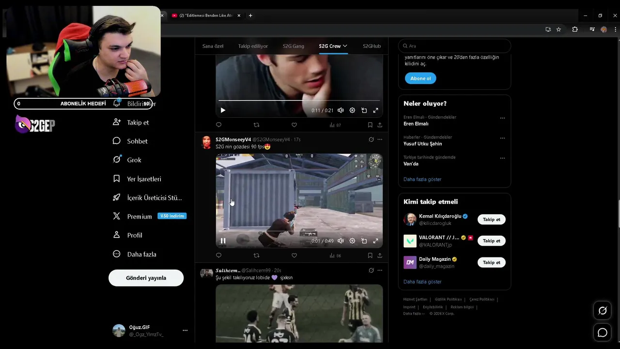The width and height of the screenshot is (620, 349).
Task: Switch to S2G Gang tab
Action: (294, 46)
